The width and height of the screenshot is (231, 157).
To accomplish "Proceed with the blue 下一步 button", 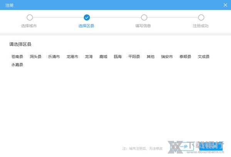I will [x=211, y=146].
